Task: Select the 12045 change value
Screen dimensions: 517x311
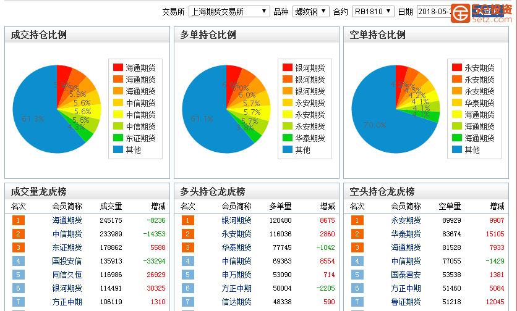Action: (x=495, y=302)
